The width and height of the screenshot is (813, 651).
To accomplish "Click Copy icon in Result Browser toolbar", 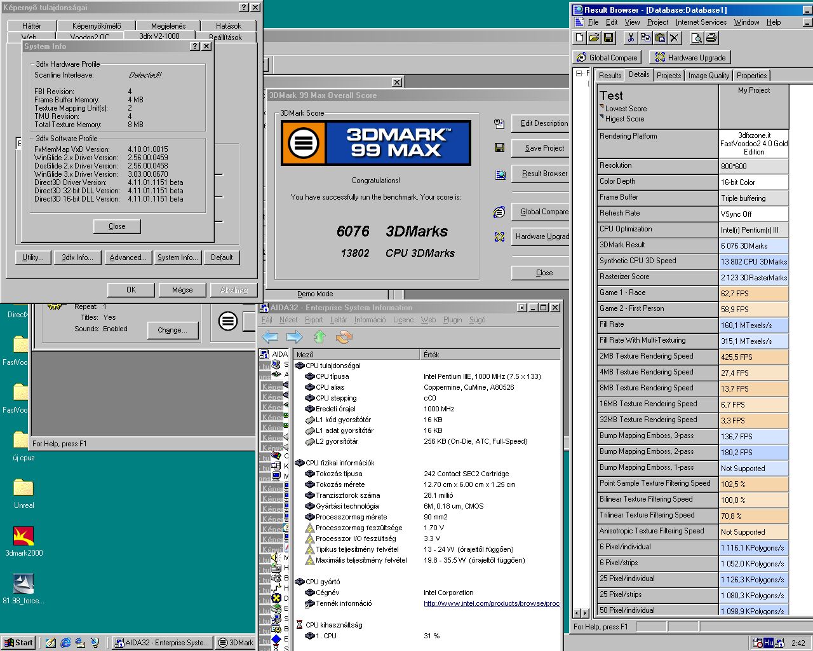I will coord(645,38).
